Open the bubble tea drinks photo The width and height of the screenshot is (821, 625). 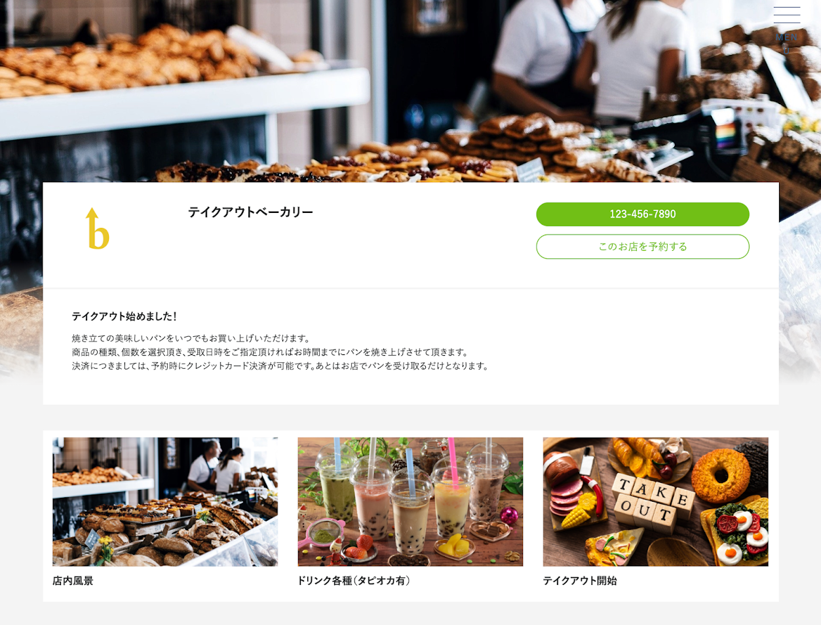coord(410,502)
